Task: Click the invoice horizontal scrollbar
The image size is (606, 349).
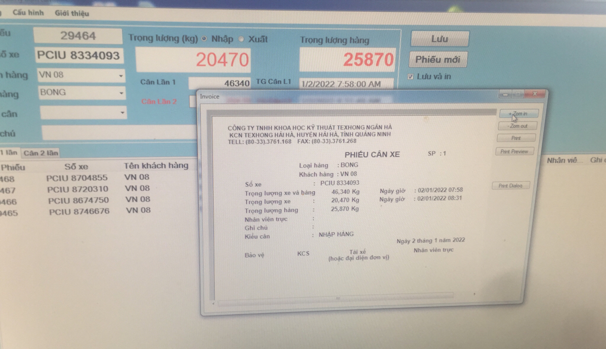Action: click(x=337, y=295)
